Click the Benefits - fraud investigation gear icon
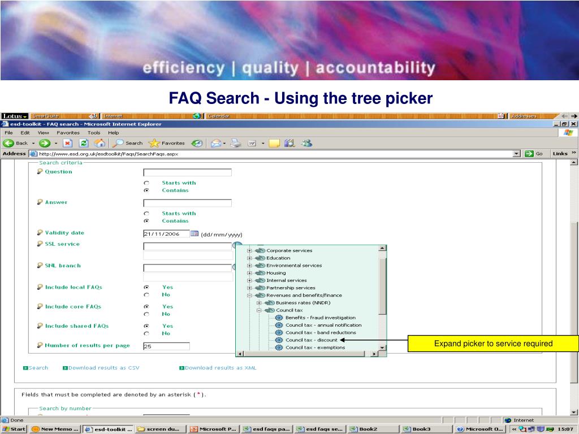 click(x=279, y=318)
